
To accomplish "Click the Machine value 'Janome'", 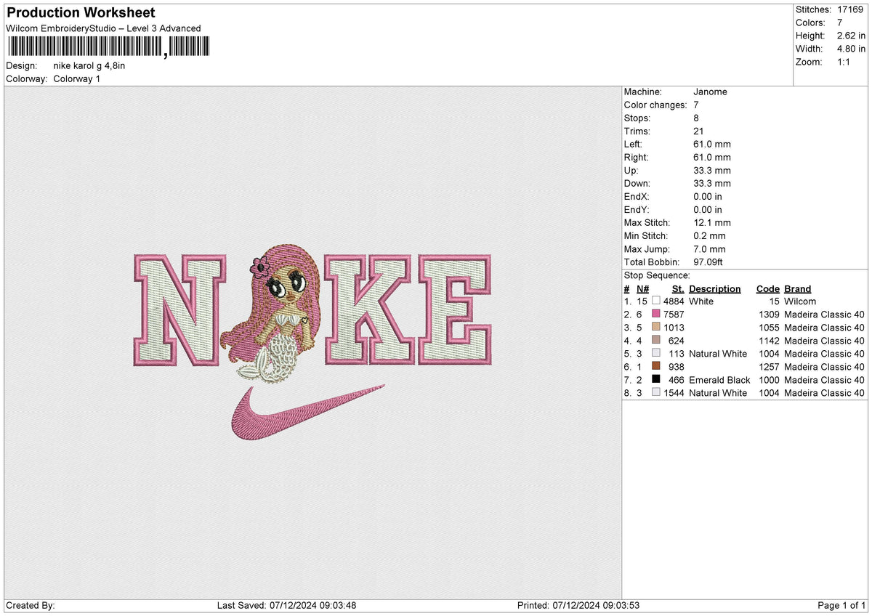I will [710, 92].
